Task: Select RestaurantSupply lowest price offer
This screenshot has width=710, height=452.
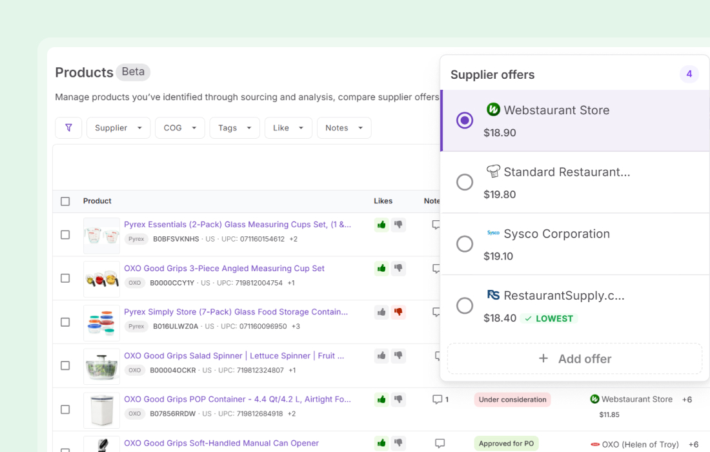Action: 465,305
